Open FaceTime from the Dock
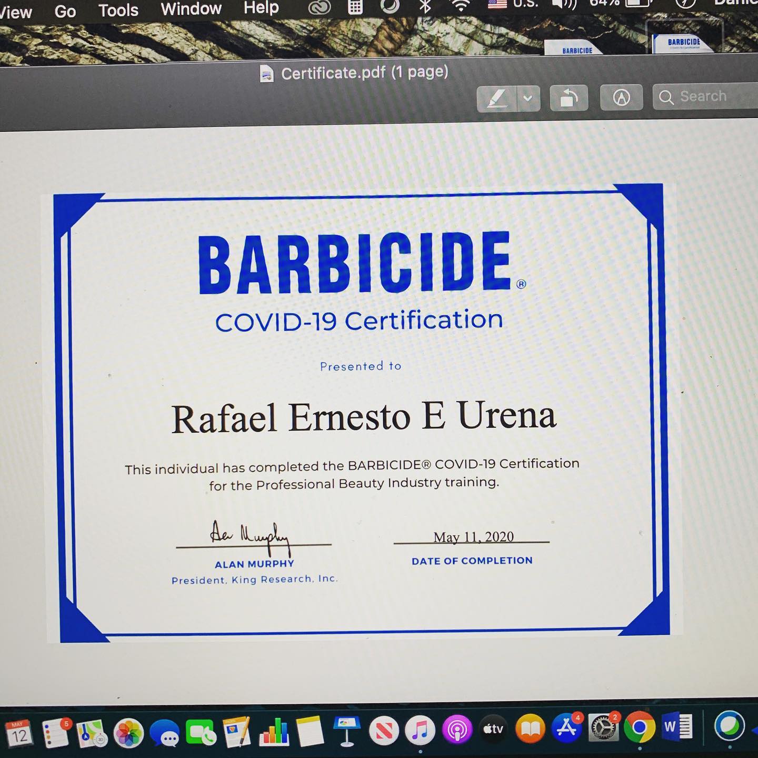Image resolution: width=758 pixels, height=758 pixels. pos(202,732)
